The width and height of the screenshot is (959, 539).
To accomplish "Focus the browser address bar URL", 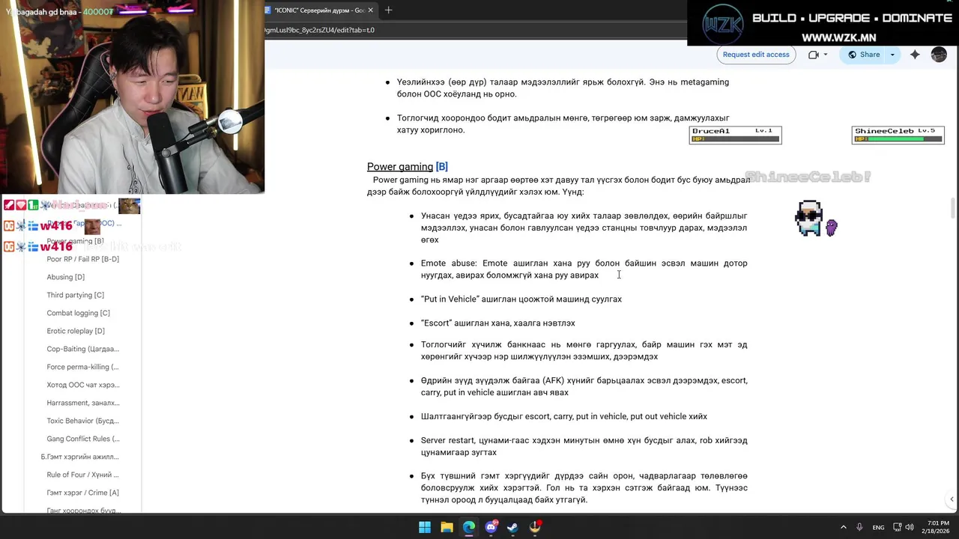I will pyautogui.click(x=319, y=30).
